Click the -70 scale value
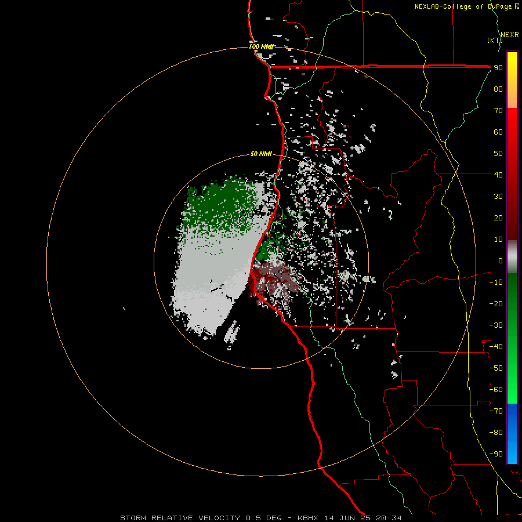 496,411
